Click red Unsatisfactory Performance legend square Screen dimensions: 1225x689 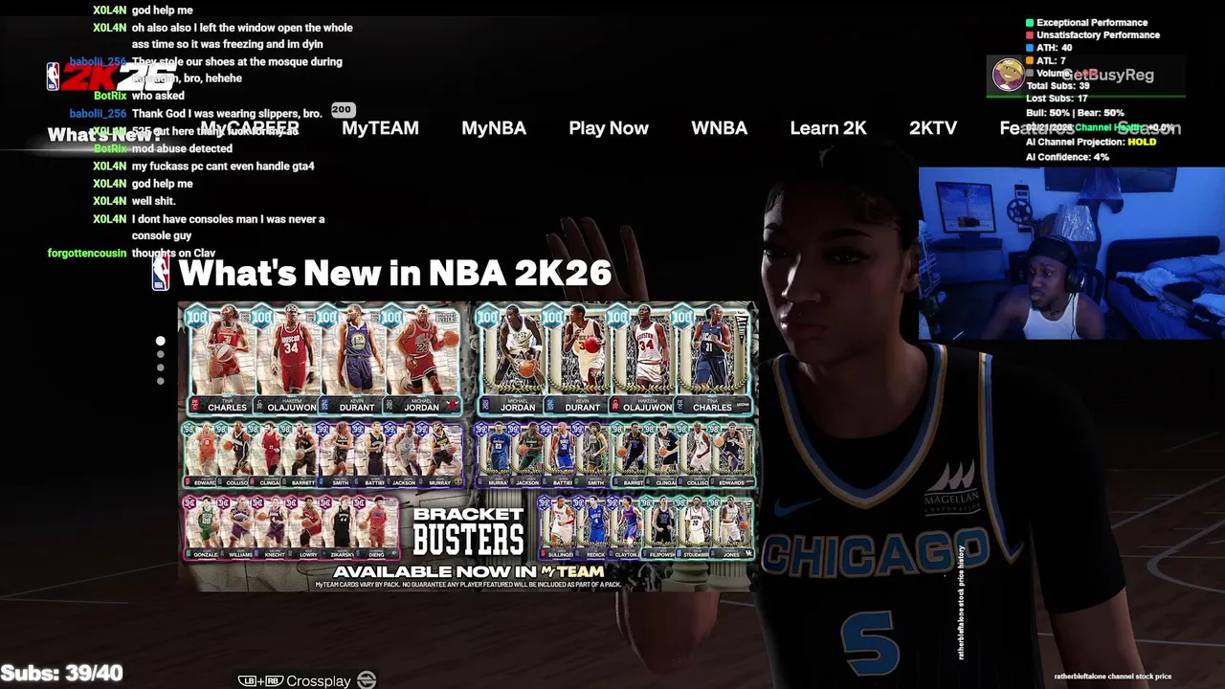[1030, 34]
